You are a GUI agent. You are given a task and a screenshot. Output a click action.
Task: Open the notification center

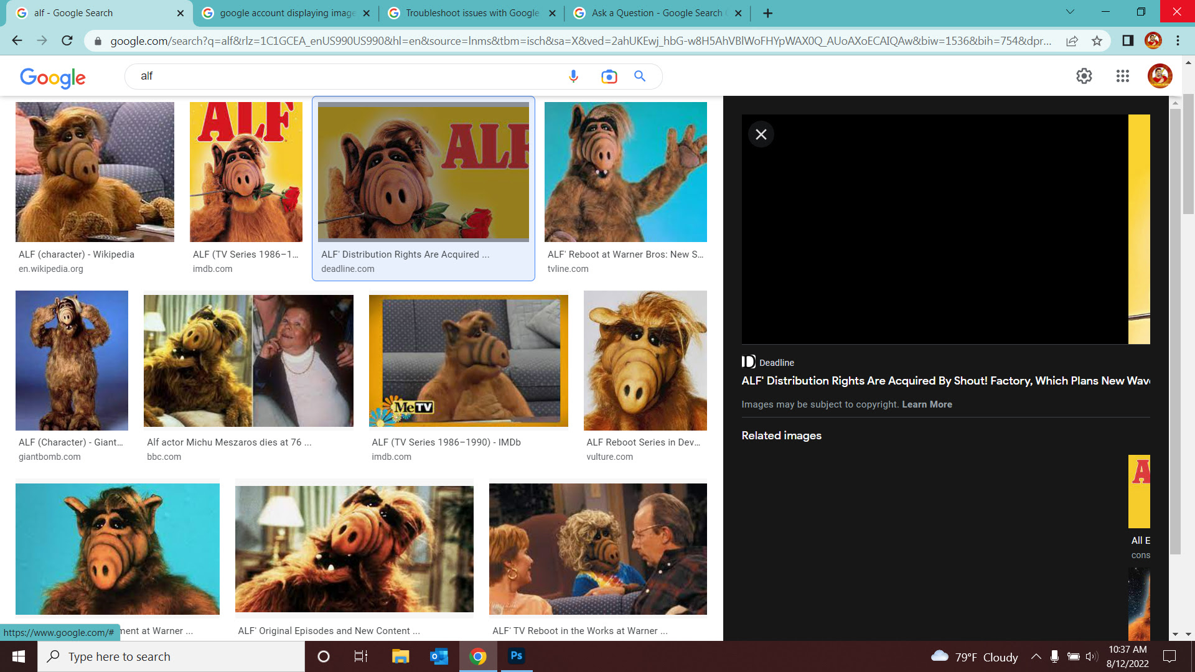pos(1169,656)
